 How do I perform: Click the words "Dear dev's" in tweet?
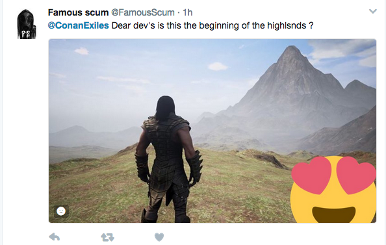point(133,25)
